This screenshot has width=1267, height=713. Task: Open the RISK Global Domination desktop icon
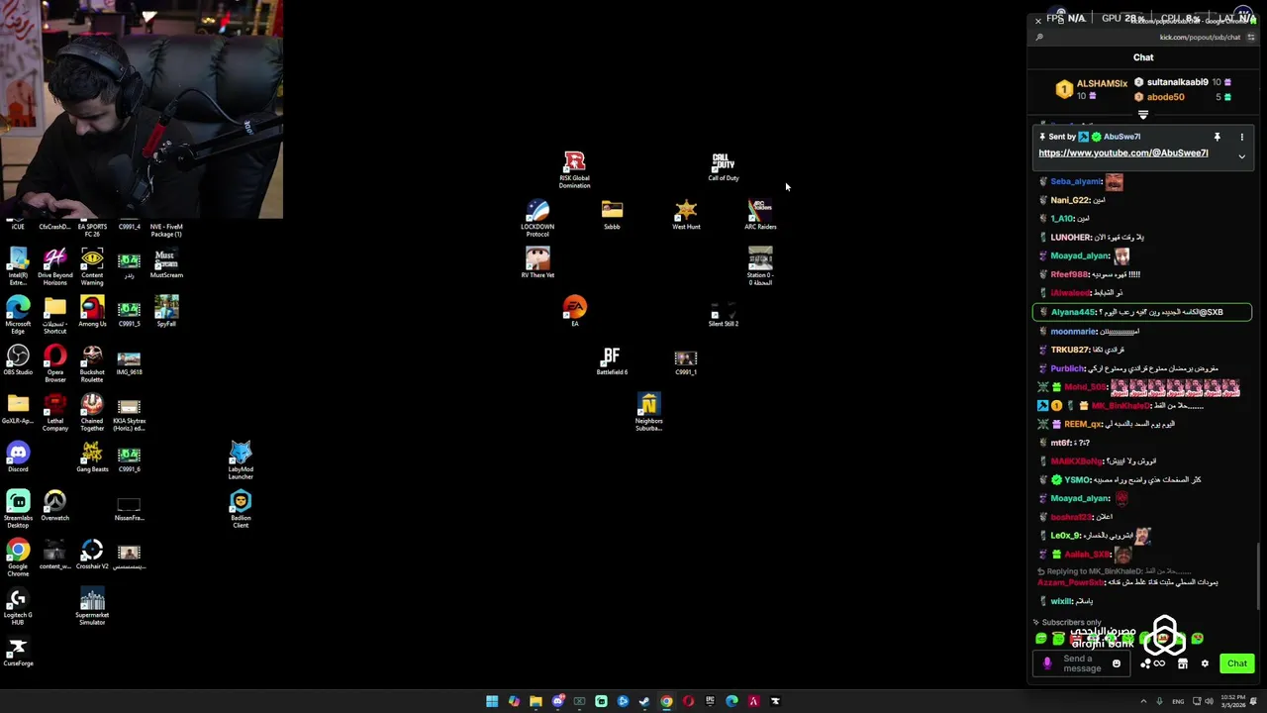[x=574, y=169]
